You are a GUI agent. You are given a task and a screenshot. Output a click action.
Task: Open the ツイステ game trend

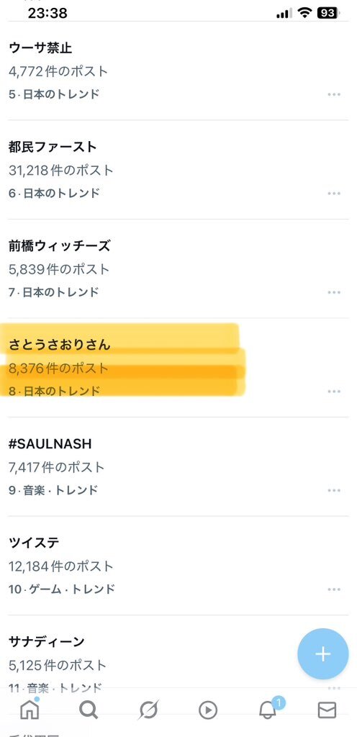pyautogui.click(x=178, y=566)
